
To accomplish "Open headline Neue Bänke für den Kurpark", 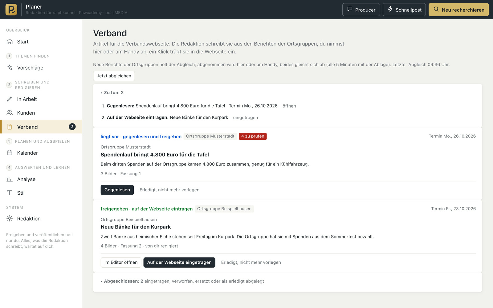I will point(136,227).
